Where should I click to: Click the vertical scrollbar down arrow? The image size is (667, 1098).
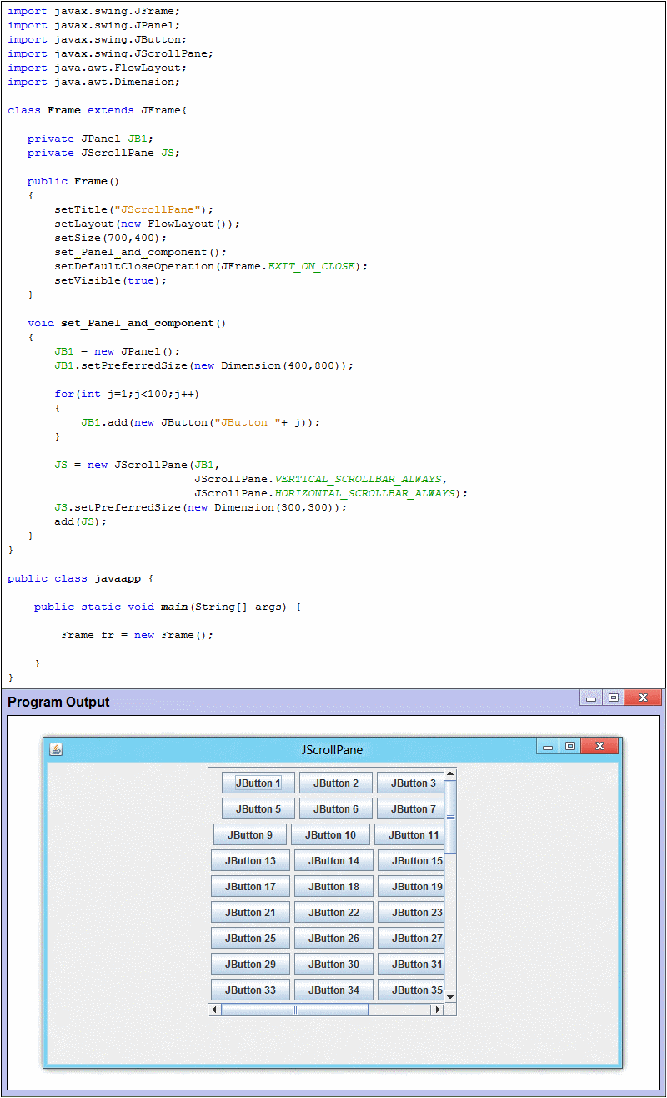pos(450,996)
